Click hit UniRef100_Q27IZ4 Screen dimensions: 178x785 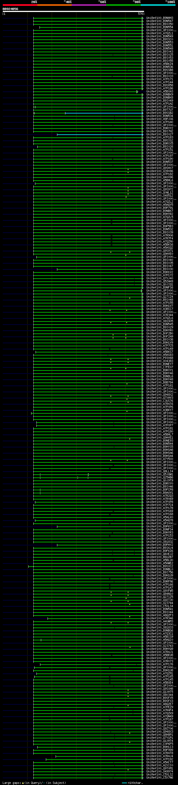[160, 297]
